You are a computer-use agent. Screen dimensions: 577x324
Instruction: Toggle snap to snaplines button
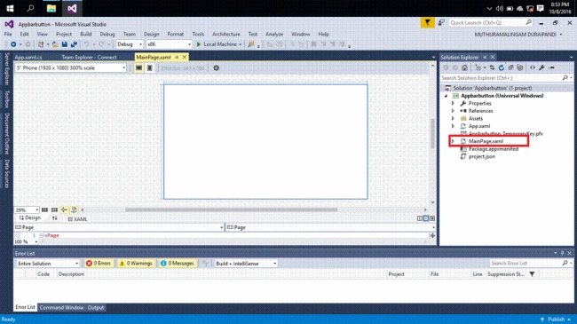(64, 209)
